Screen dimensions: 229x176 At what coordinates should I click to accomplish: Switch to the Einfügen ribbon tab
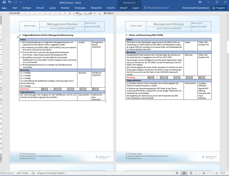pyautogui.click(x=27, y=7)
